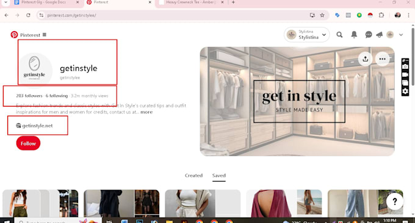The height and width of the screenshot is (223, 415).
Task: Open the messages chat bubble icon
Action: point(369,35)
